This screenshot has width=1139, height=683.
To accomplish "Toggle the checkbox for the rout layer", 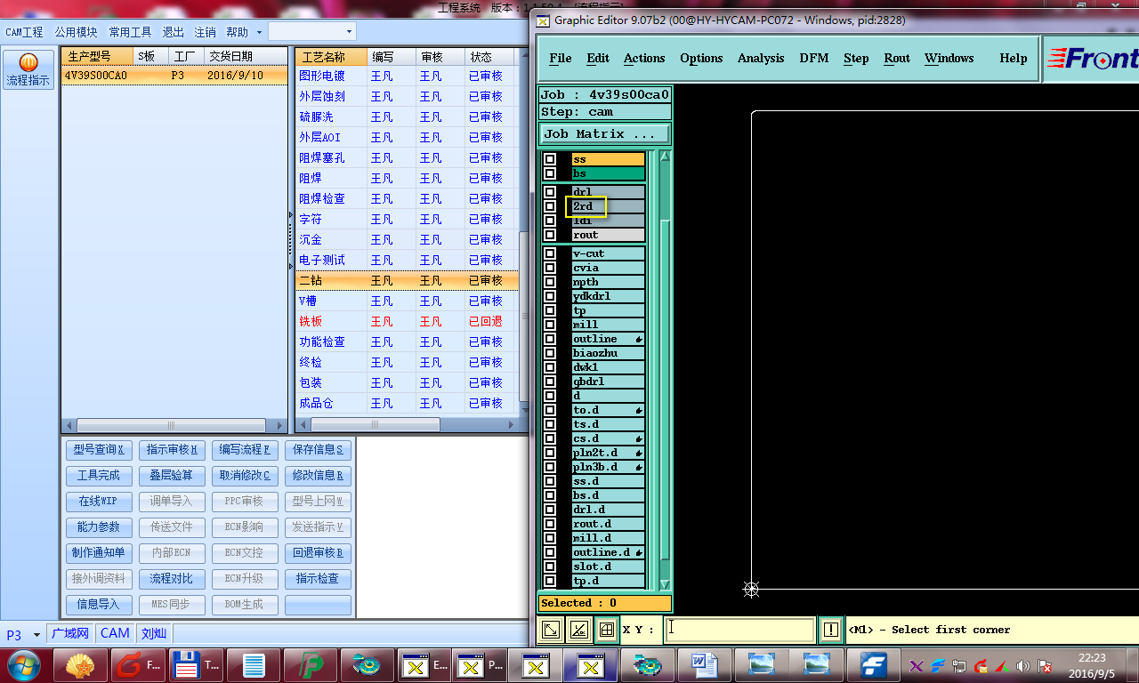I will (x=550, y=235).
